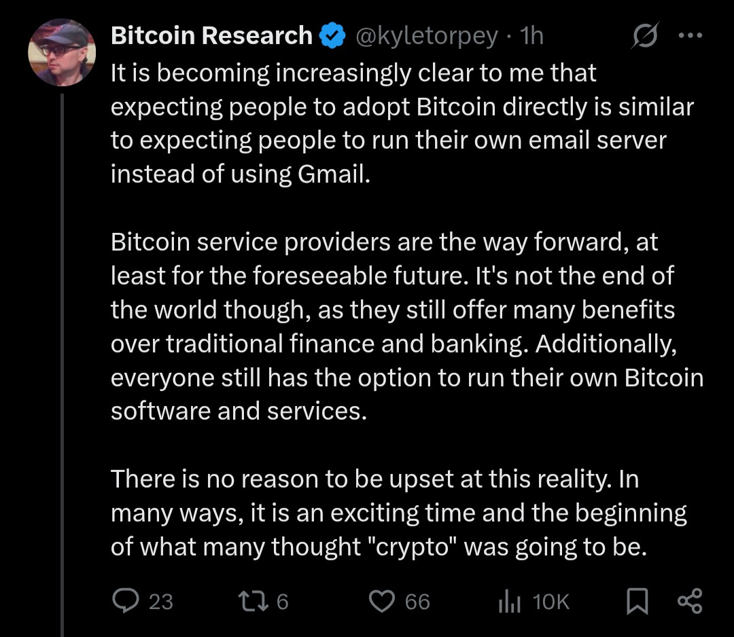Click the paragraph about Bitcoin service providers
This screenshot has height=637, width=734.
point(406,327)
